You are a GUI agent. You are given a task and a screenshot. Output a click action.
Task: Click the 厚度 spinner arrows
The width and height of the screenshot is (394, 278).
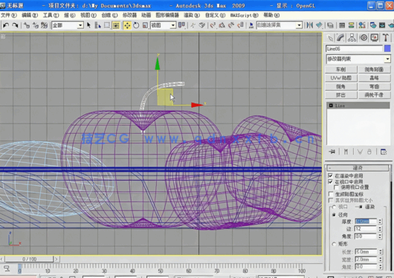click(380, 222)
